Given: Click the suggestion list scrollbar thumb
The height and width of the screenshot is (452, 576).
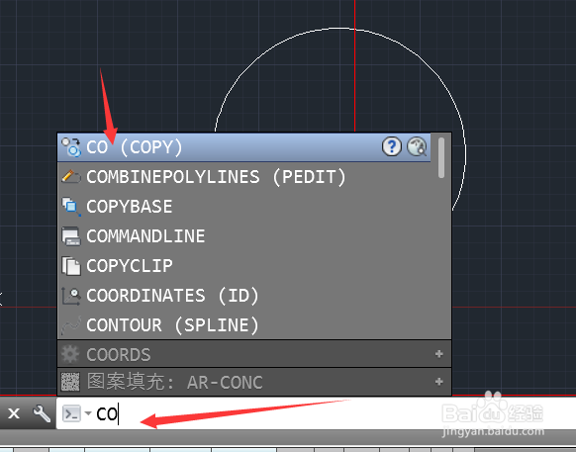Looking at the screenshot, I should tap(441, 158).
